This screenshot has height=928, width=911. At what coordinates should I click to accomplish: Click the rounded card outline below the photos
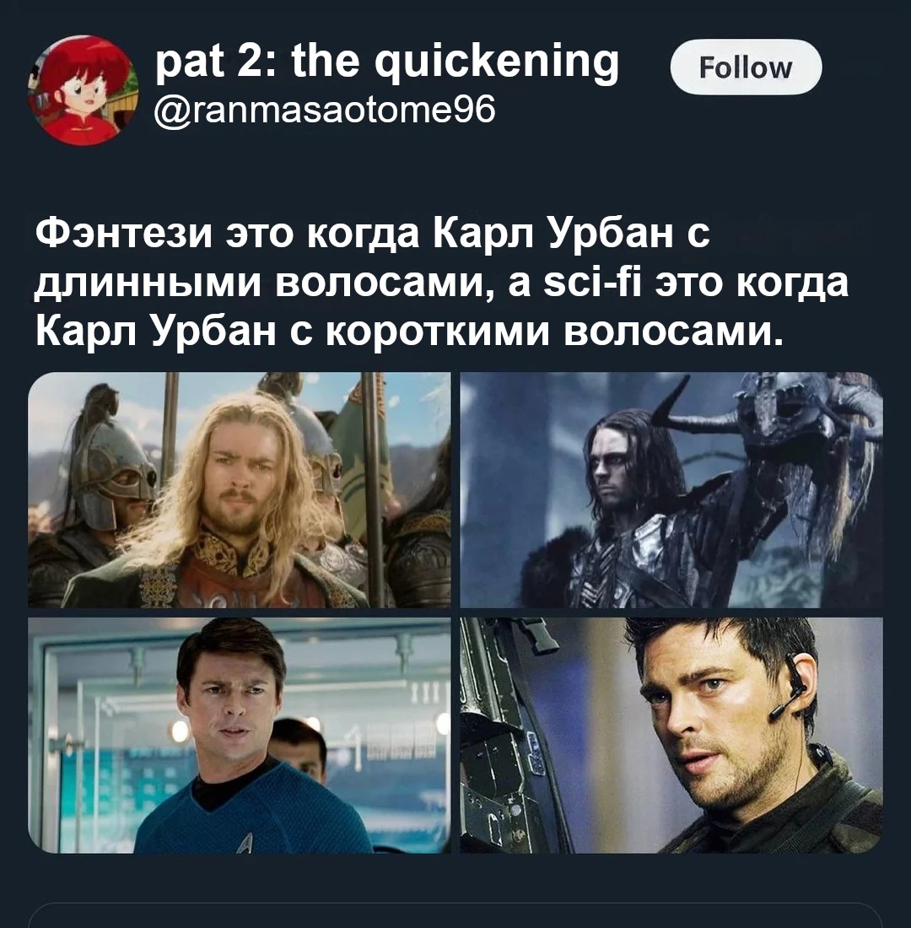(x=455, y=915)
